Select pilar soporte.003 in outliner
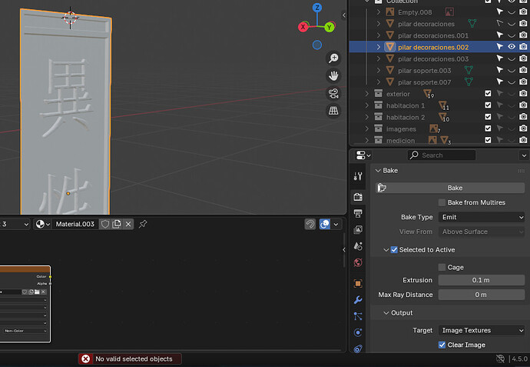Image resolution: width=530 pixels, height=367 pixels. click(x=424, y=71)
